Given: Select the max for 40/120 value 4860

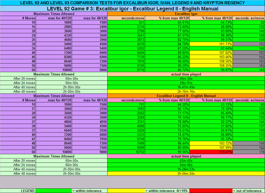Looking at the screenshot, I should pyautogui.click(x=54, y=122).
